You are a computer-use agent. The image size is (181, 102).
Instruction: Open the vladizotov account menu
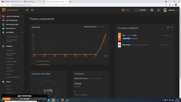point(170,10)
